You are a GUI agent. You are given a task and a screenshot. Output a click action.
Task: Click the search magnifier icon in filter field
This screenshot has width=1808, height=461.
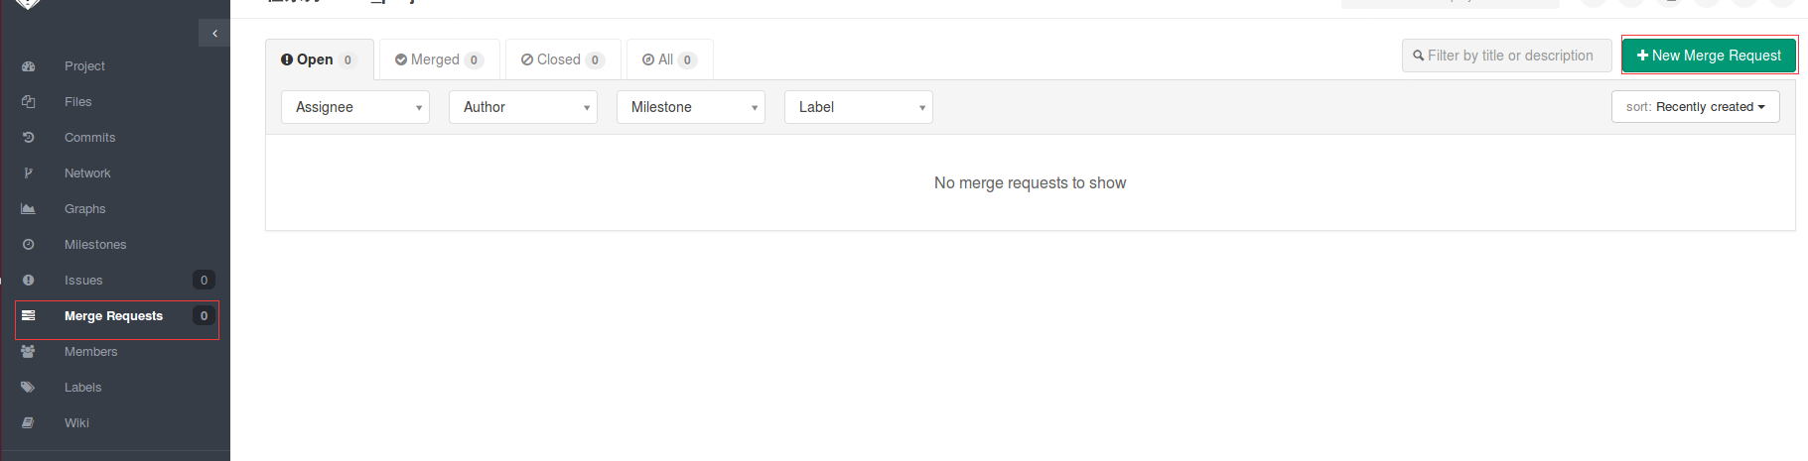[1419, 56]
